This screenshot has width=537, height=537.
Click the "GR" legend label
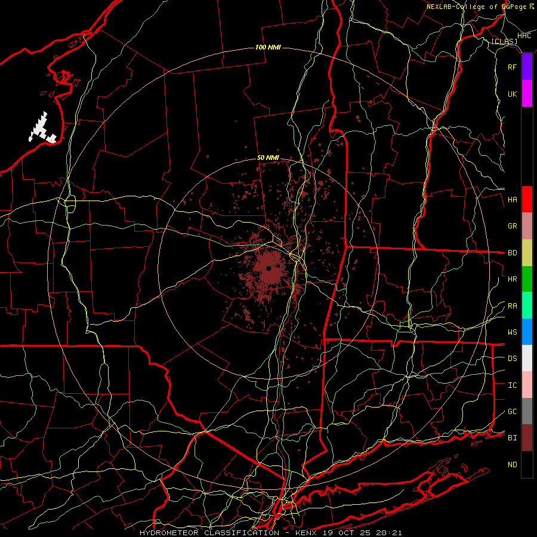(x=512, y=226)
